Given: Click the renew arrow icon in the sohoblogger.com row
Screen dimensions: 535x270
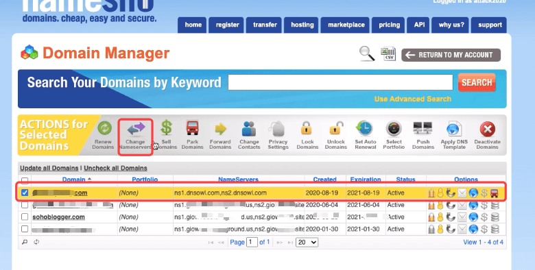Looking at the screenshot, I should (451, 217).
